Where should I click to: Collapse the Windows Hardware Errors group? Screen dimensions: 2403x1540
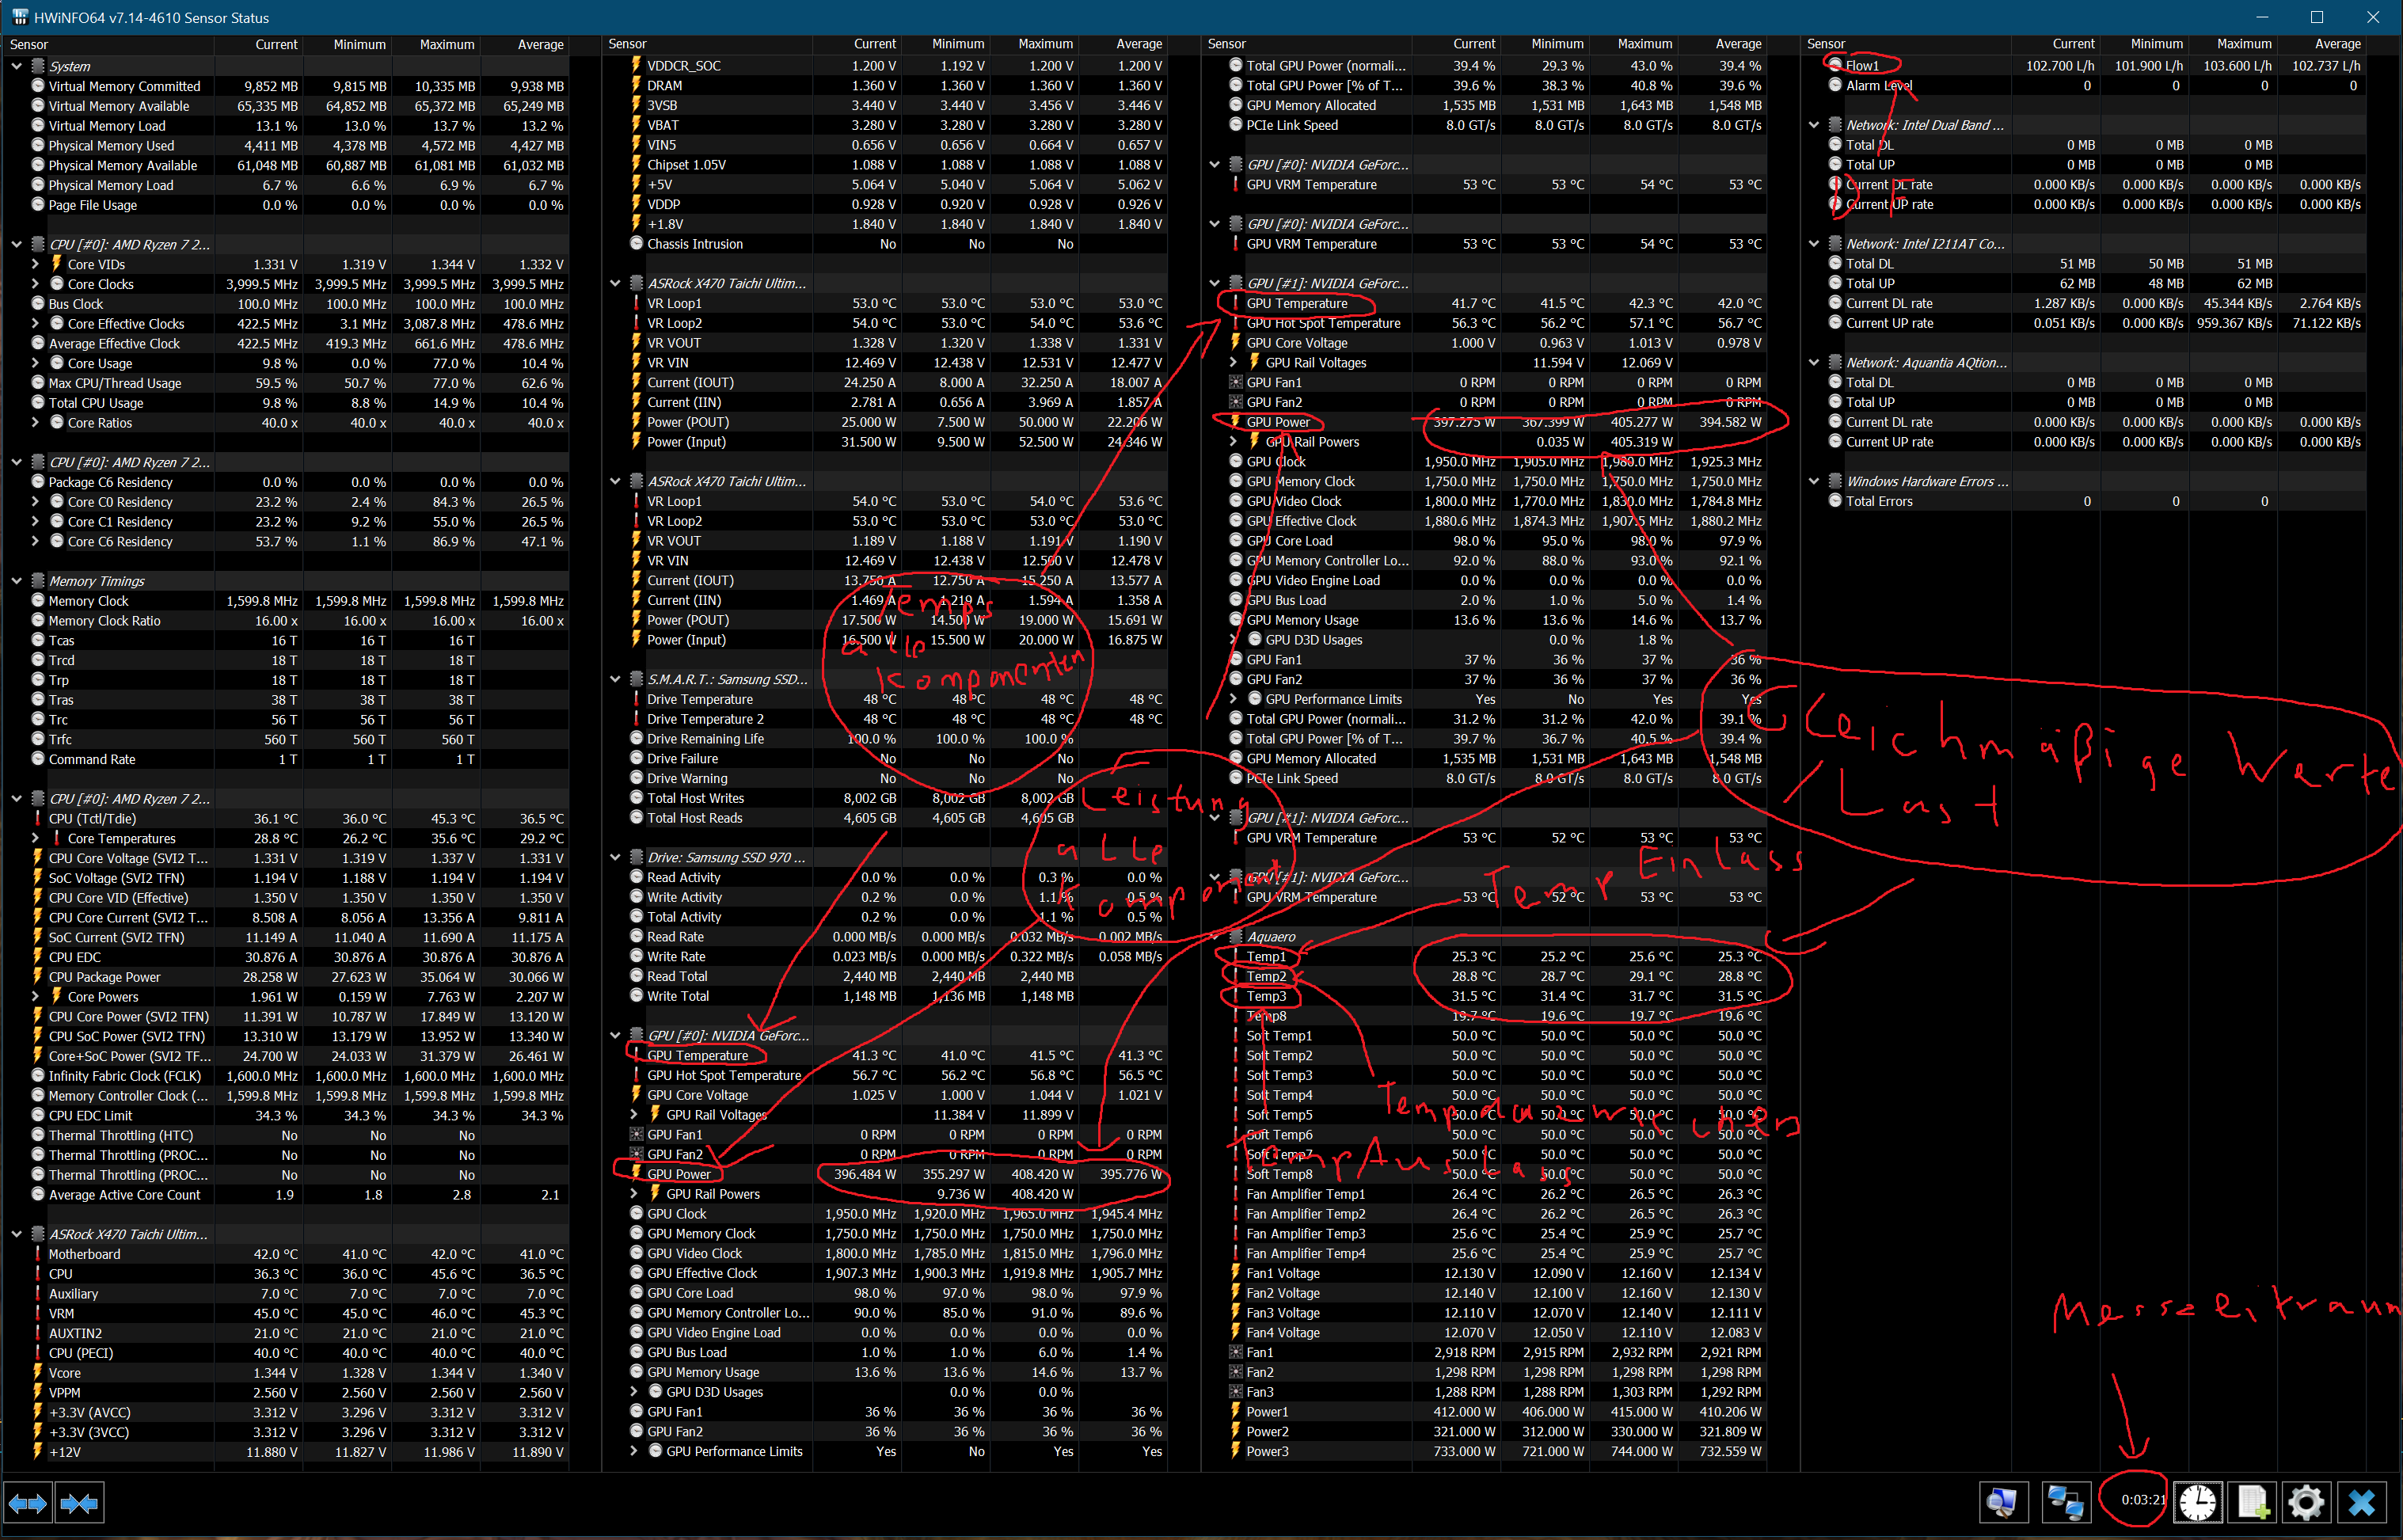[1814, 482]
